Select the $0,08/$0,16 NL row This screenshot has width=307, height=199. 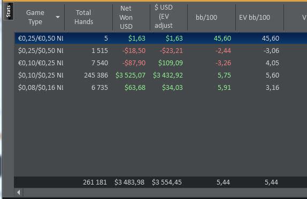[161, 88]
